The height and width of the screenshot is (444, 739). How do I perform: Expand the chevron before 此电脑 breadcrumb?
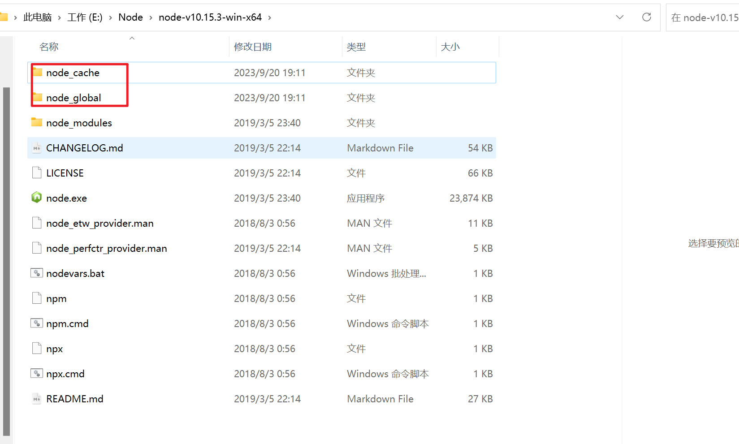[15, 17]
